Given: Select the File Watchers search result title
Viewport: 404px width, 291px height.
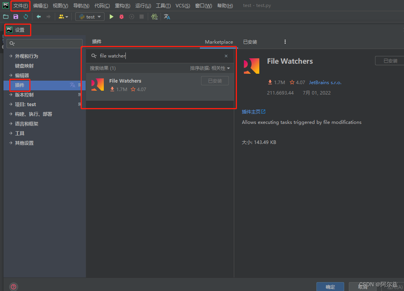Looking at the screenshot, I should coord(125,81).
